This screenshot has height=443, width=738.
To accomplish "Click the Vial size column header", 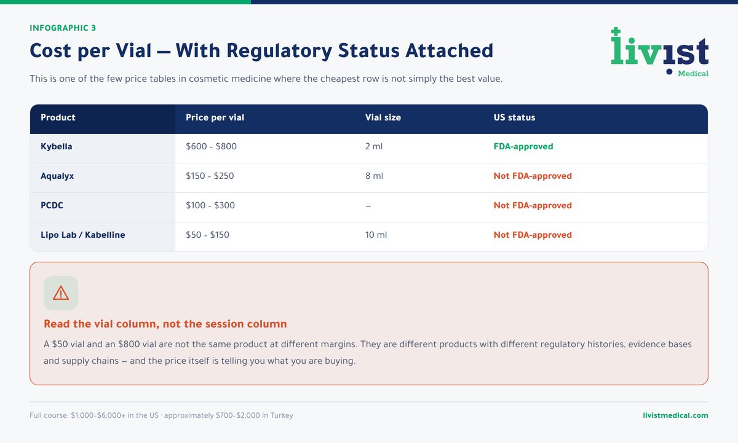I will coord(383,117).
